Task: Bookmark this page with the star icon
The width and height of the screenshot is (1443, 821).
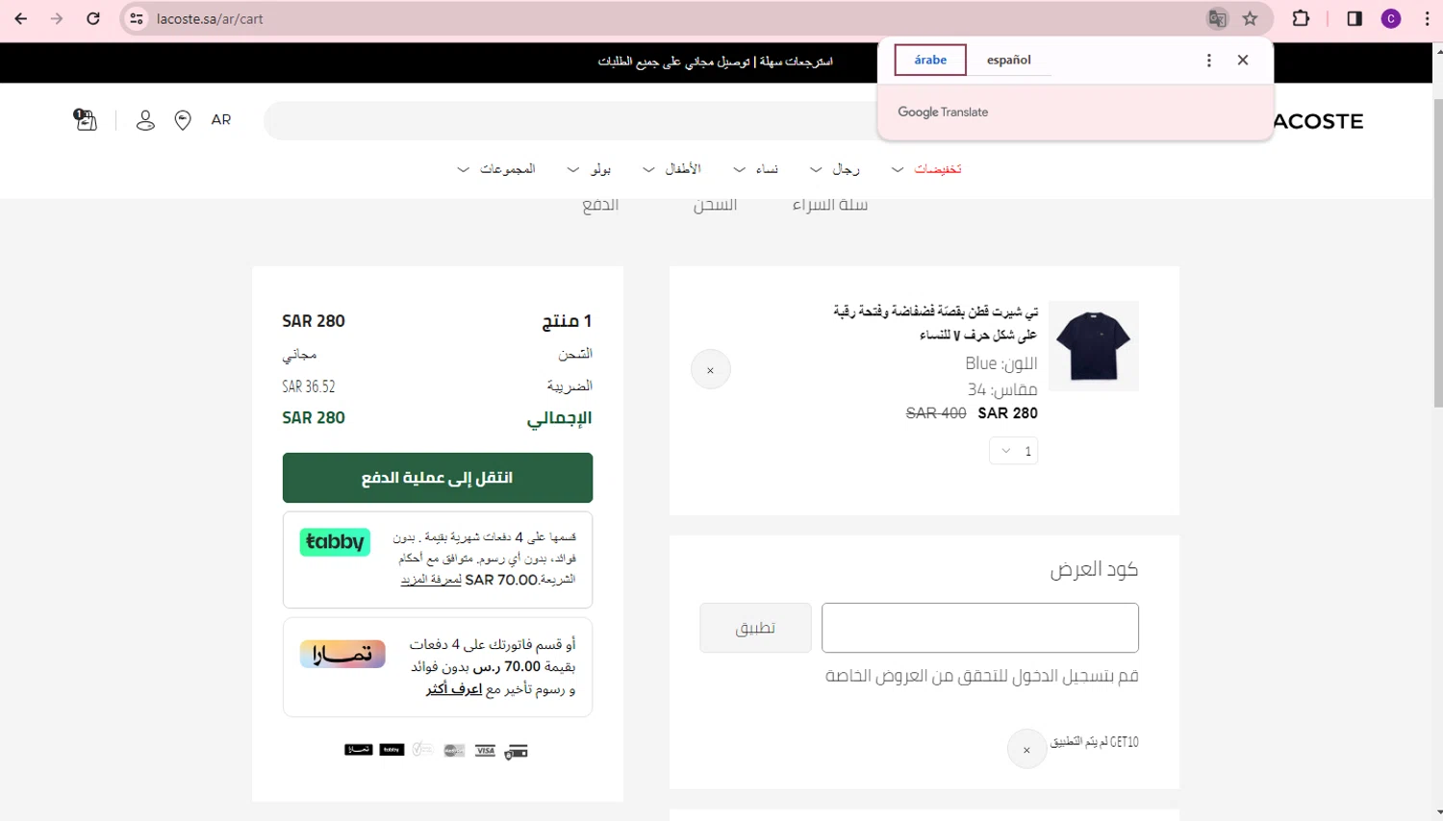Action: 1250,18
